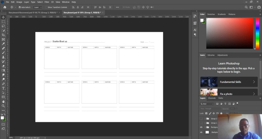Show the Group 1 layer
This screenshot has width=262, height=139.
click(x=201, y=123)
